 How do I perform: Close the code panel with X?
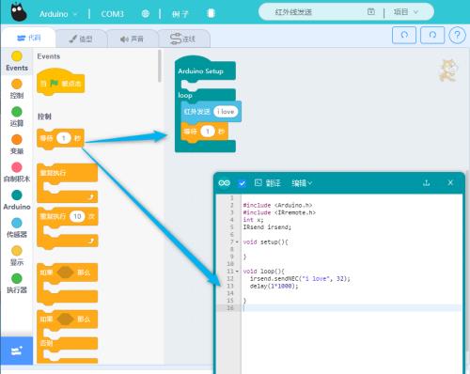click(x=450, y=182)
